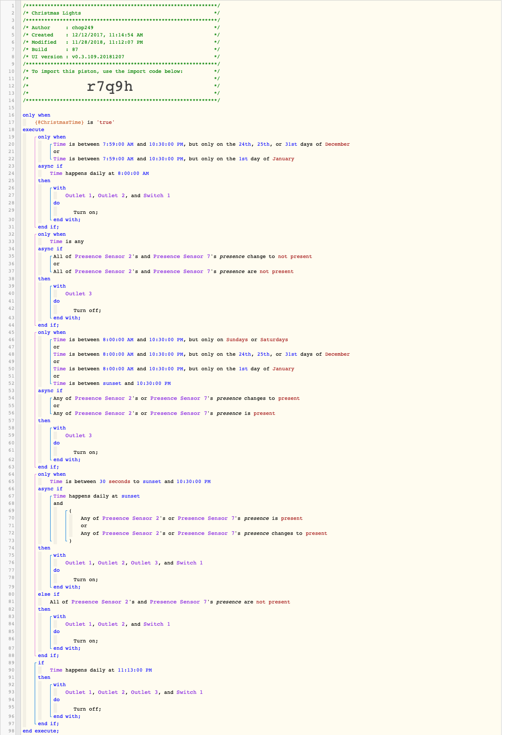505x735 pixels.
Task: Click 'present' value on line 56
Action: 264,413
